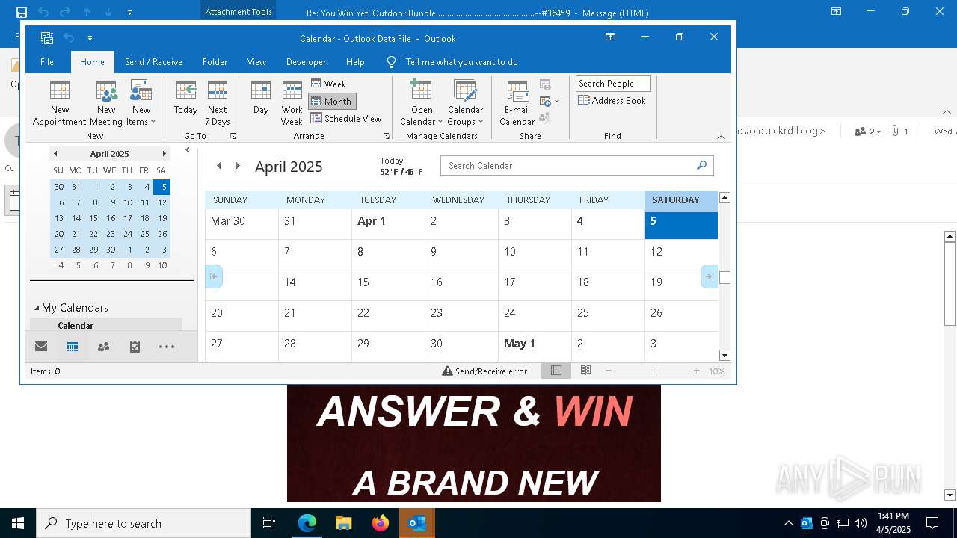The image size is (957, 538).
Task: Switch to Schedule View
Action: [x=346, y=118]
